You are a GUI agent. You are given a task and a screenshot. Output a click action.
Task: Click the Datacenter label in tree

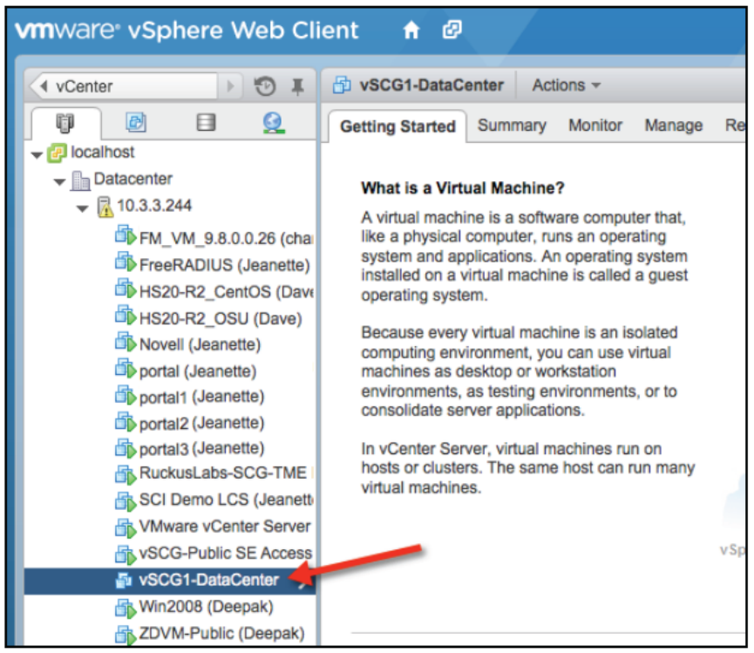point(132,179)
